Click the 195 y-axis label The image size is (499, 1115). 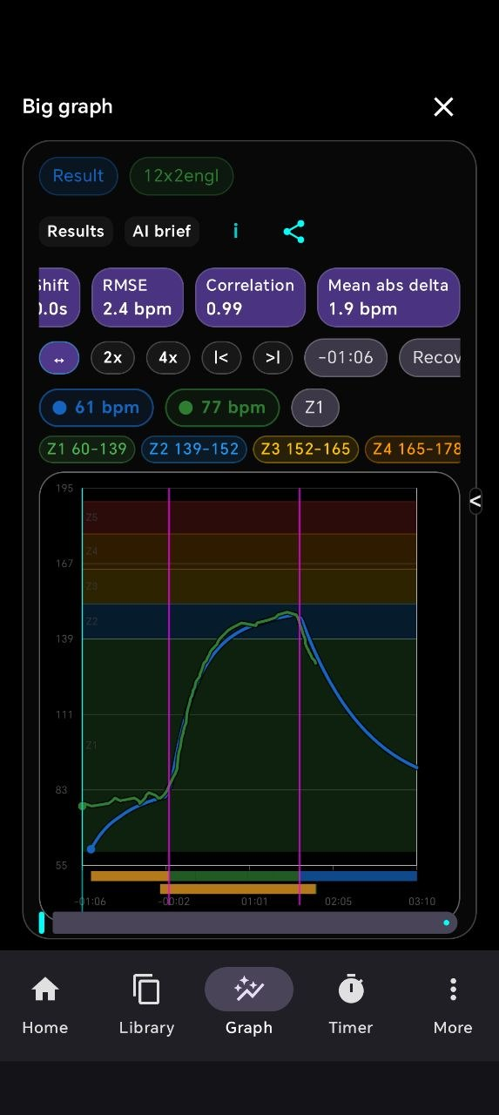pos(64,489)
